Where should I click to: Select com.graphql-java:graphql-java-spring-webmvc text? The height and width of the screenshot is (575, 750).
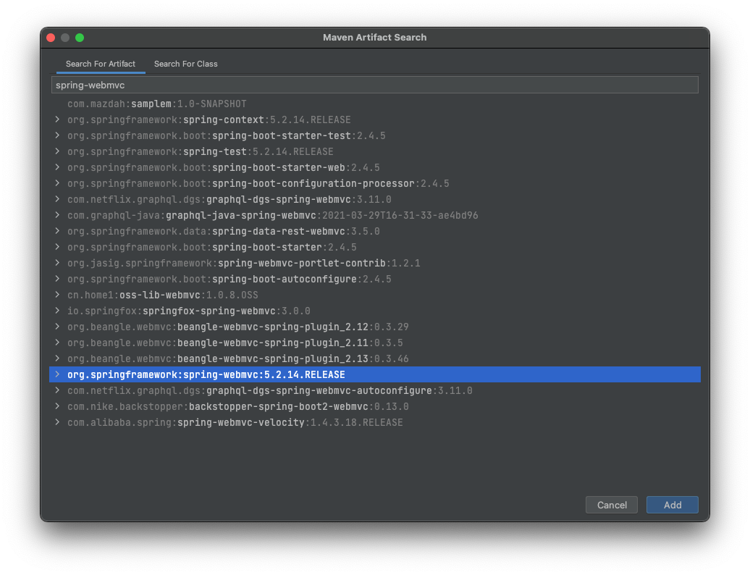[273, 215]
